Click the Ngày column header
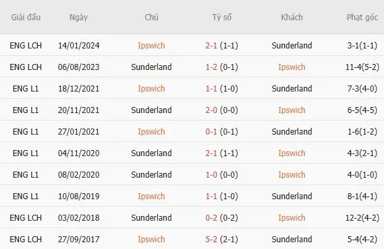This screenshot has width=384, height=249. 78,17
